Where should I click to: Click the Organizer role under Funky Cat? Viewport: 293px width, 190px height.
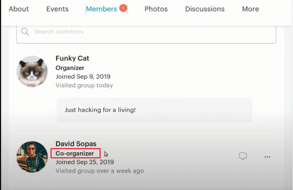pos(70,68)
